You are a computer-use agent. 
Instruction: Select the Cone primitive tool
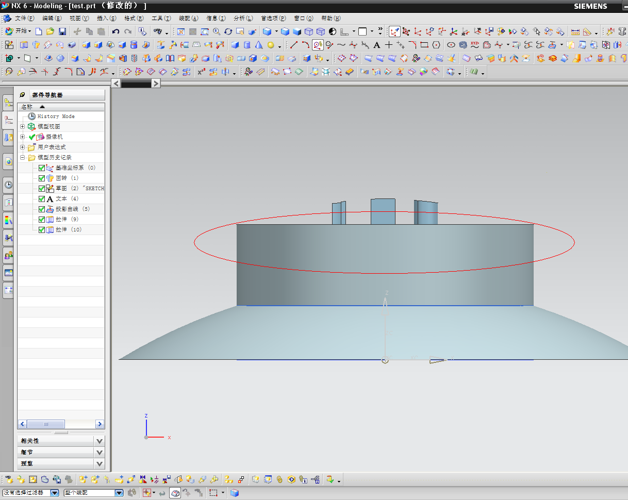point(259,45)
